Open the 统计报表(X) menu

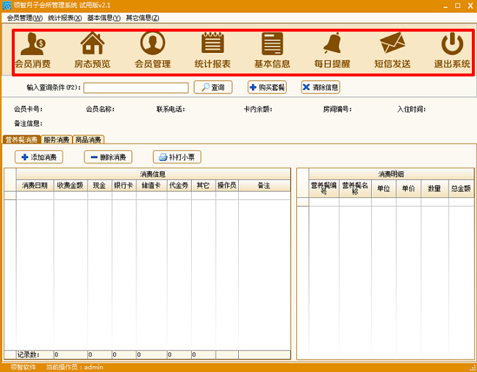pos(65,18)
